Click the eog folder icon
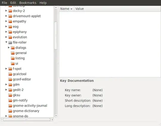This screenshot has height=126, width=161. click(10, 27)
